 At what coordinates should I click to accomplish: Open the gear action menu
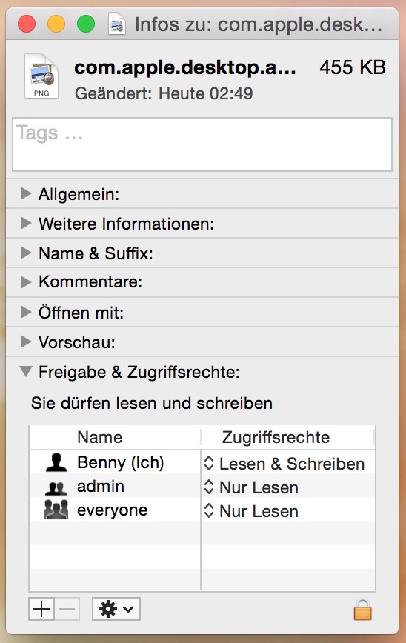pos(116,609)
